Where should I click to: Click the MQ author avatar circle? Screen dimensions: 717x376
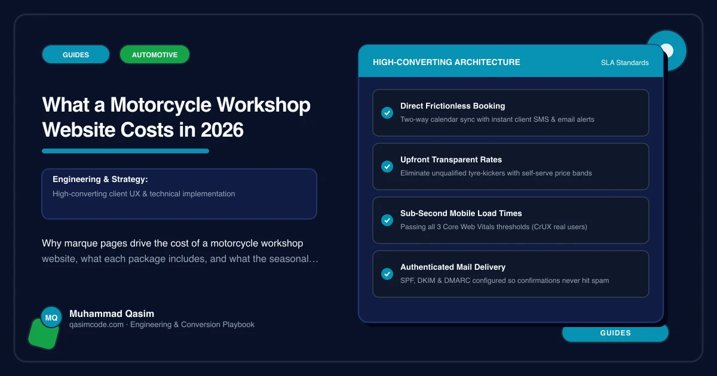[x=51, y=318]
